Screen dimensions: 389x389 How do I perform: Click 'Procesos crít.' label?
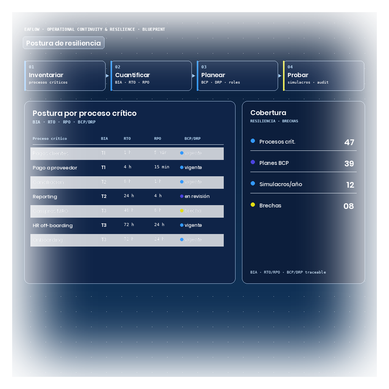tap(277, 142)
